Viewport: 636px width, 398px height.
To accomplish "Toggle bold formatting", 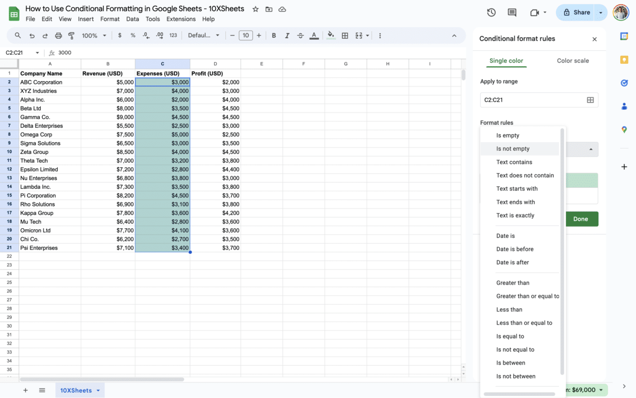I will [x=273, y=36].
